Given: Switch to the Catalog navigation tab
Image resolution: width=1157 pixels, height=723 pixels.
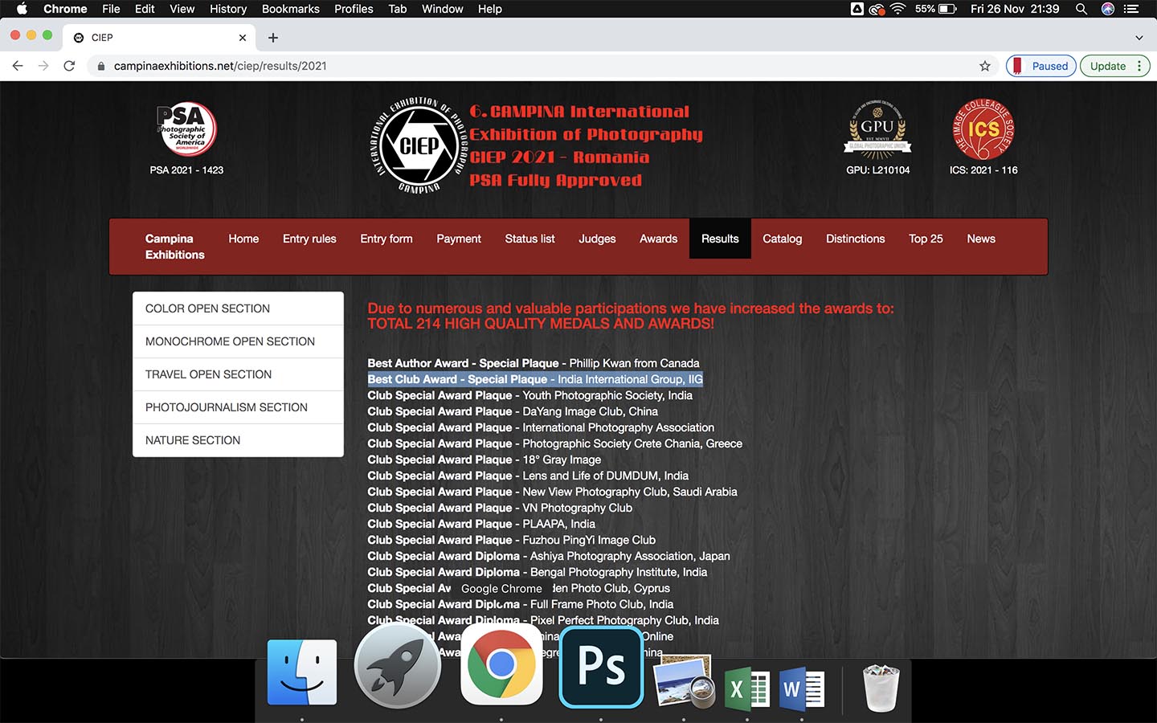Looking at the screenshot, I should (782, 239).
